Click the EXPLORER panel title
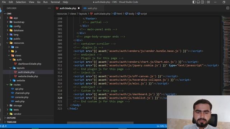 (11, 8)
